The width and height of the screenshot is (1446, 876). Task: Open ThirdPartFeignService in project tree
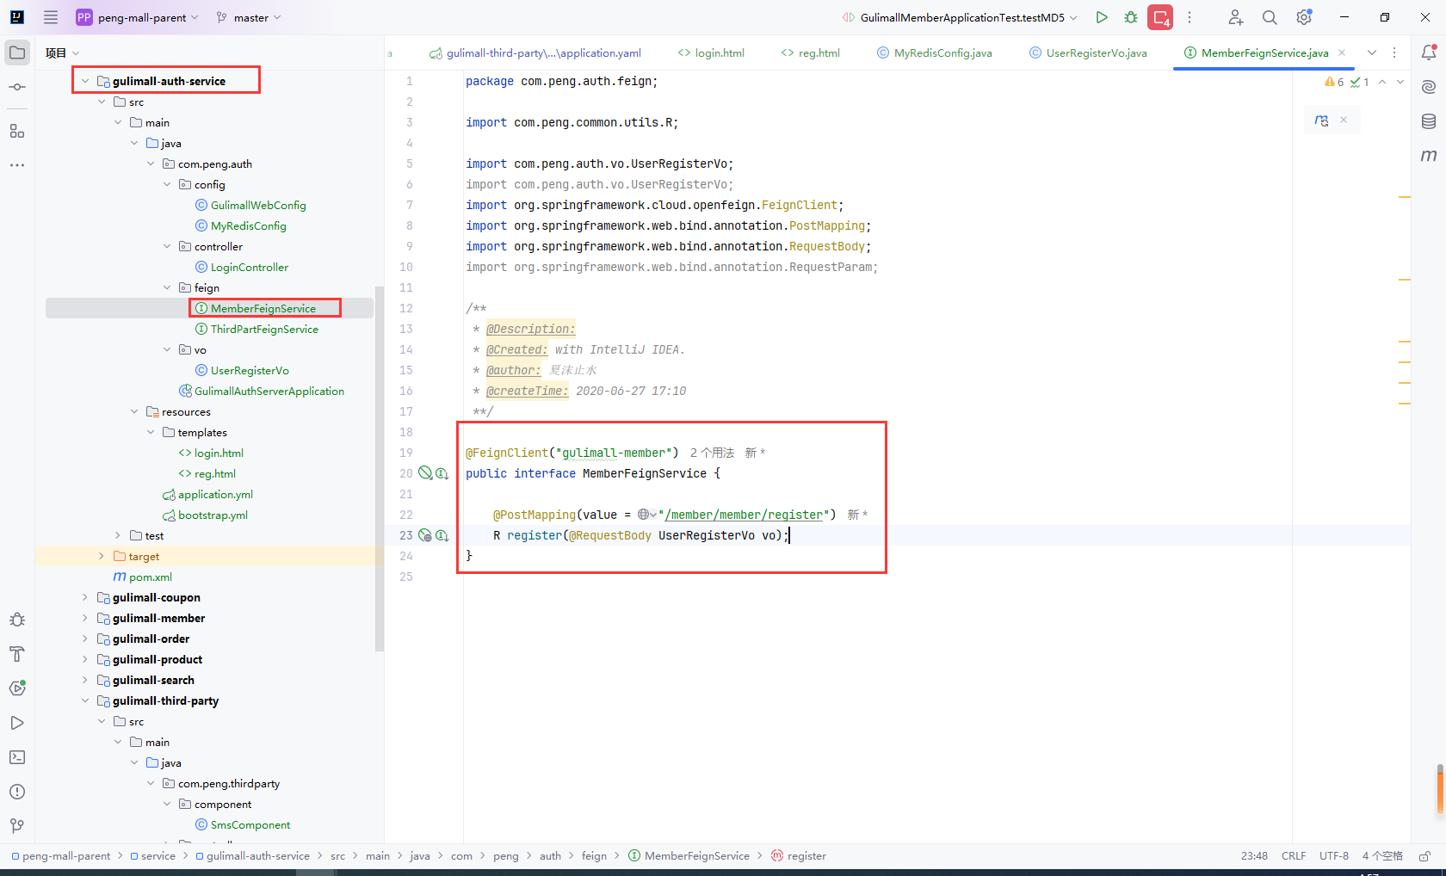pos(264,329)
